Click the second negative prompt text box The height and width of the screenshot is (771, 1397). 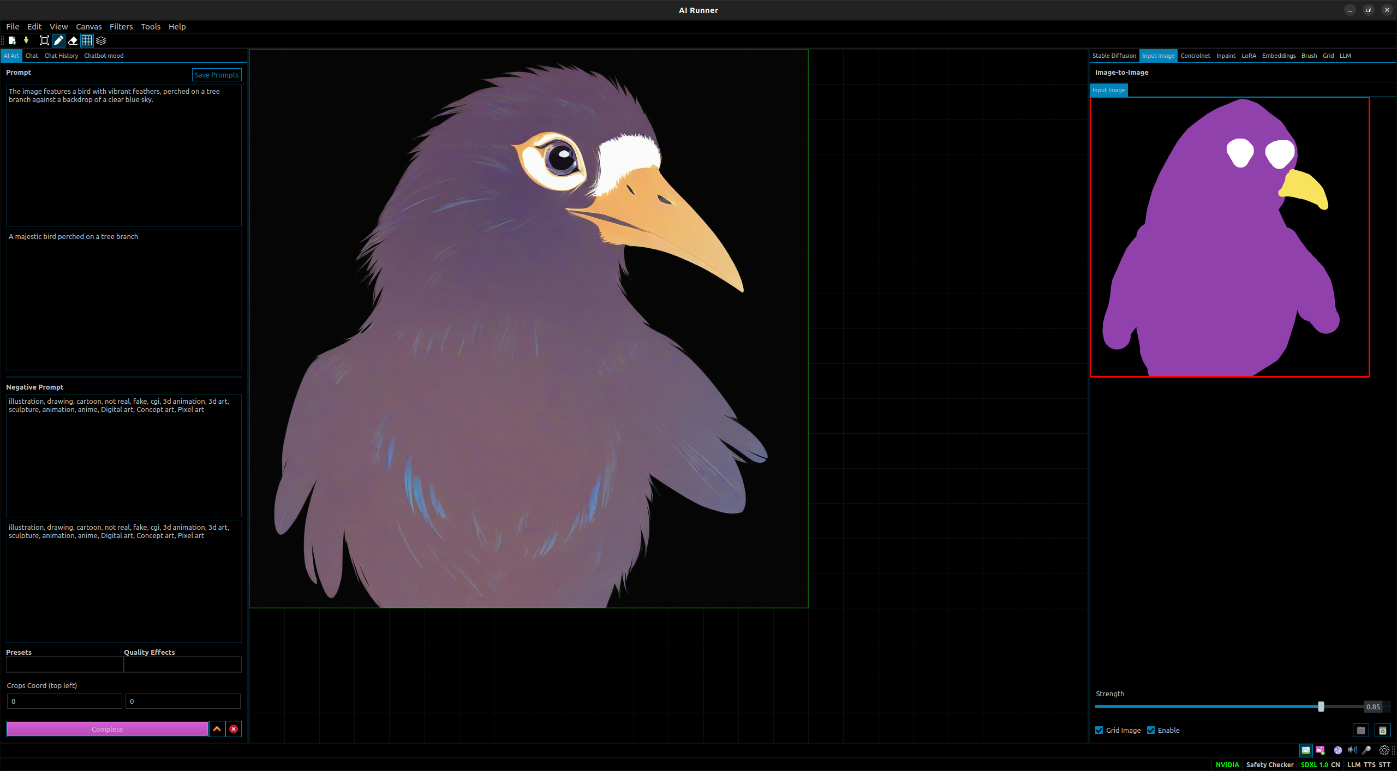(x=123, y=582)
